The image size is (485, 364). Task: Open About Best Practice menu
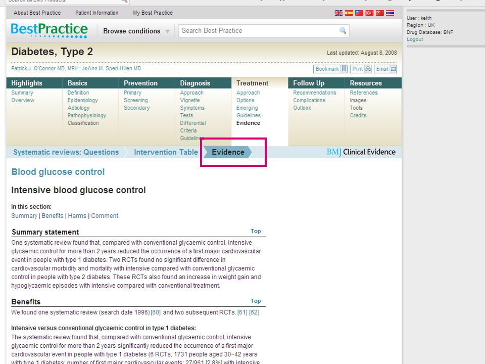coord(37,13)
